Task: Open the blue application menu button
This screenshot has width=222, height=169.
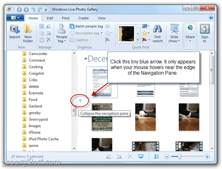Action: click(15, 18)
